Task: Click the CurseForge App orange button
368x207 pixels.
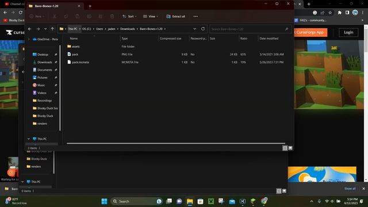Action: 310,32
